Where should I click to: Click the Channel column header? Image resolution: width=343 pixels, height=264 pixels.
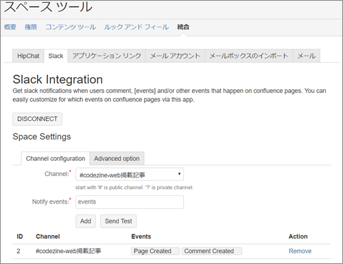click(x=48, y=236)
